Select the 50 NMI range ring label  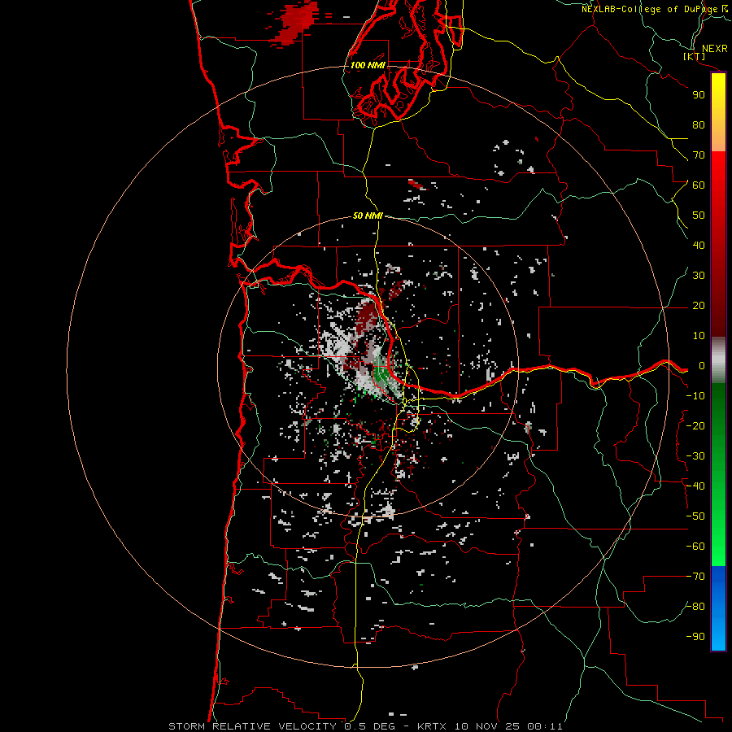tap(368, 216)
